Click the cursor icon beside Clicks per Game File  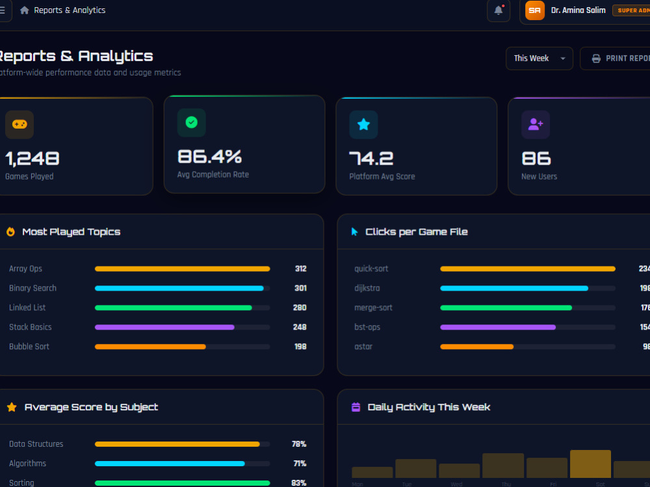pos(354,232)
